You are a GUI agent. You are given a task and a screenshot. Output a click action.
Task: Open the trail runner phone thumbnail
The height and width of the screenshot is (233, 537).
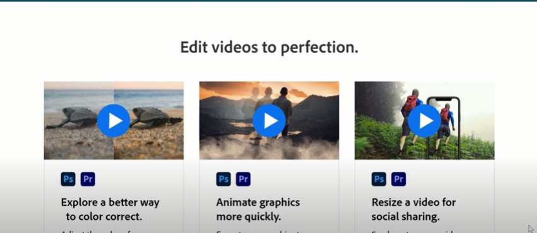point(424,120)
